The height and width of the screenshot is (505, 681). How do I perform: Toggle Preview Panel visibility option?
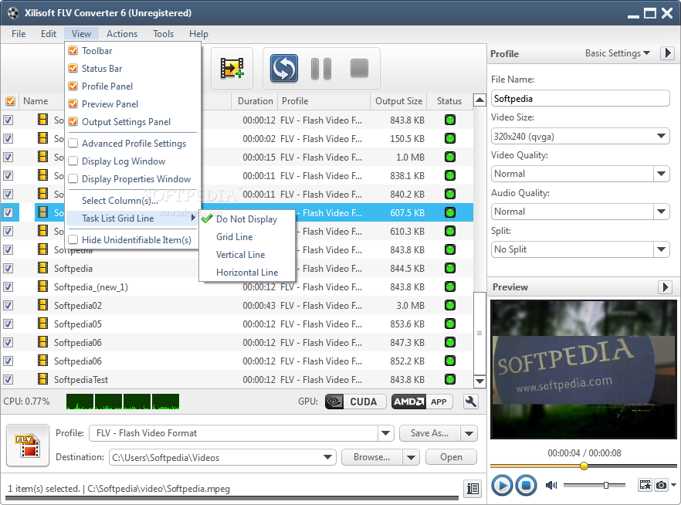[x=73, y=104]
